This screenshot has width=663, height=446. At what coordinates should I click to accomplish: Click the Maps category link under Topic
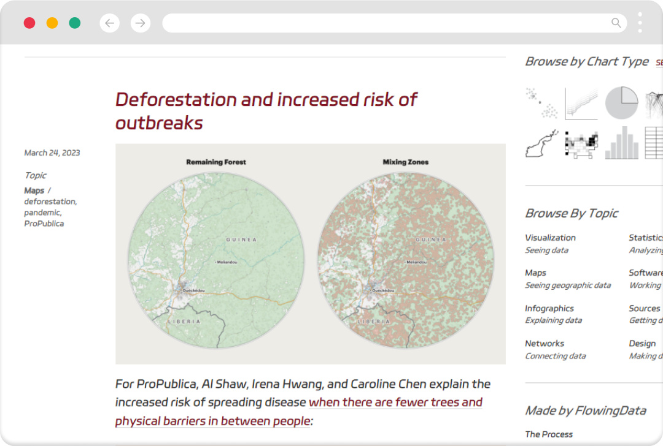click(34, 191)
